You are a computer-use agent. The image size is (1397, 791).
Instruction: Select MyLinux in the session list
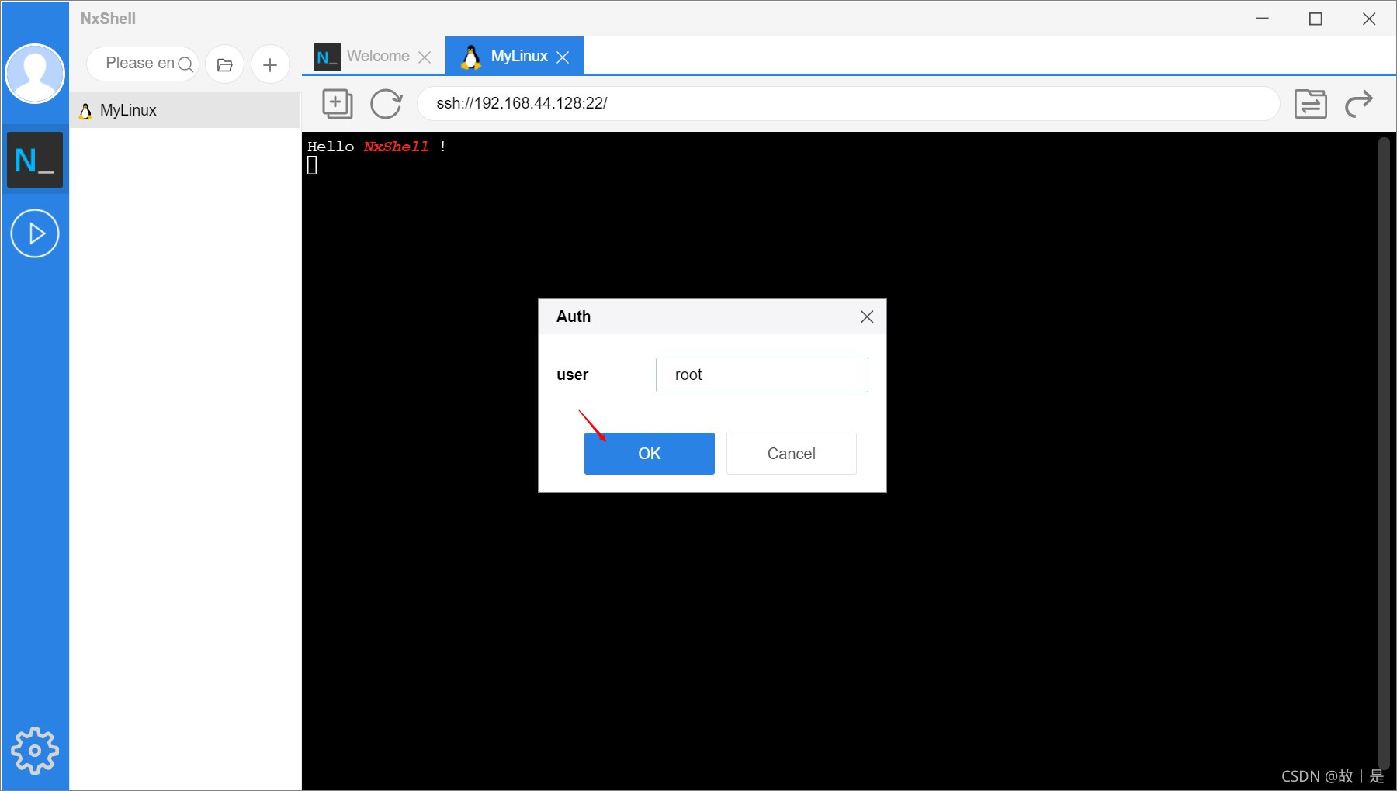point(185,110)
